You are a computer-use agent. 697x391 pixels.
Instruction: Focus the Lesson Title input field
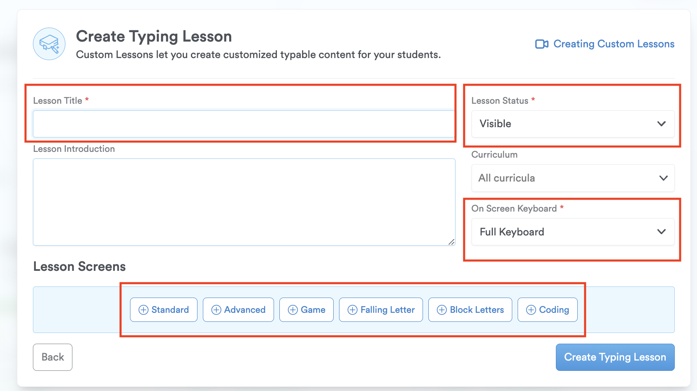coord(244,124)
